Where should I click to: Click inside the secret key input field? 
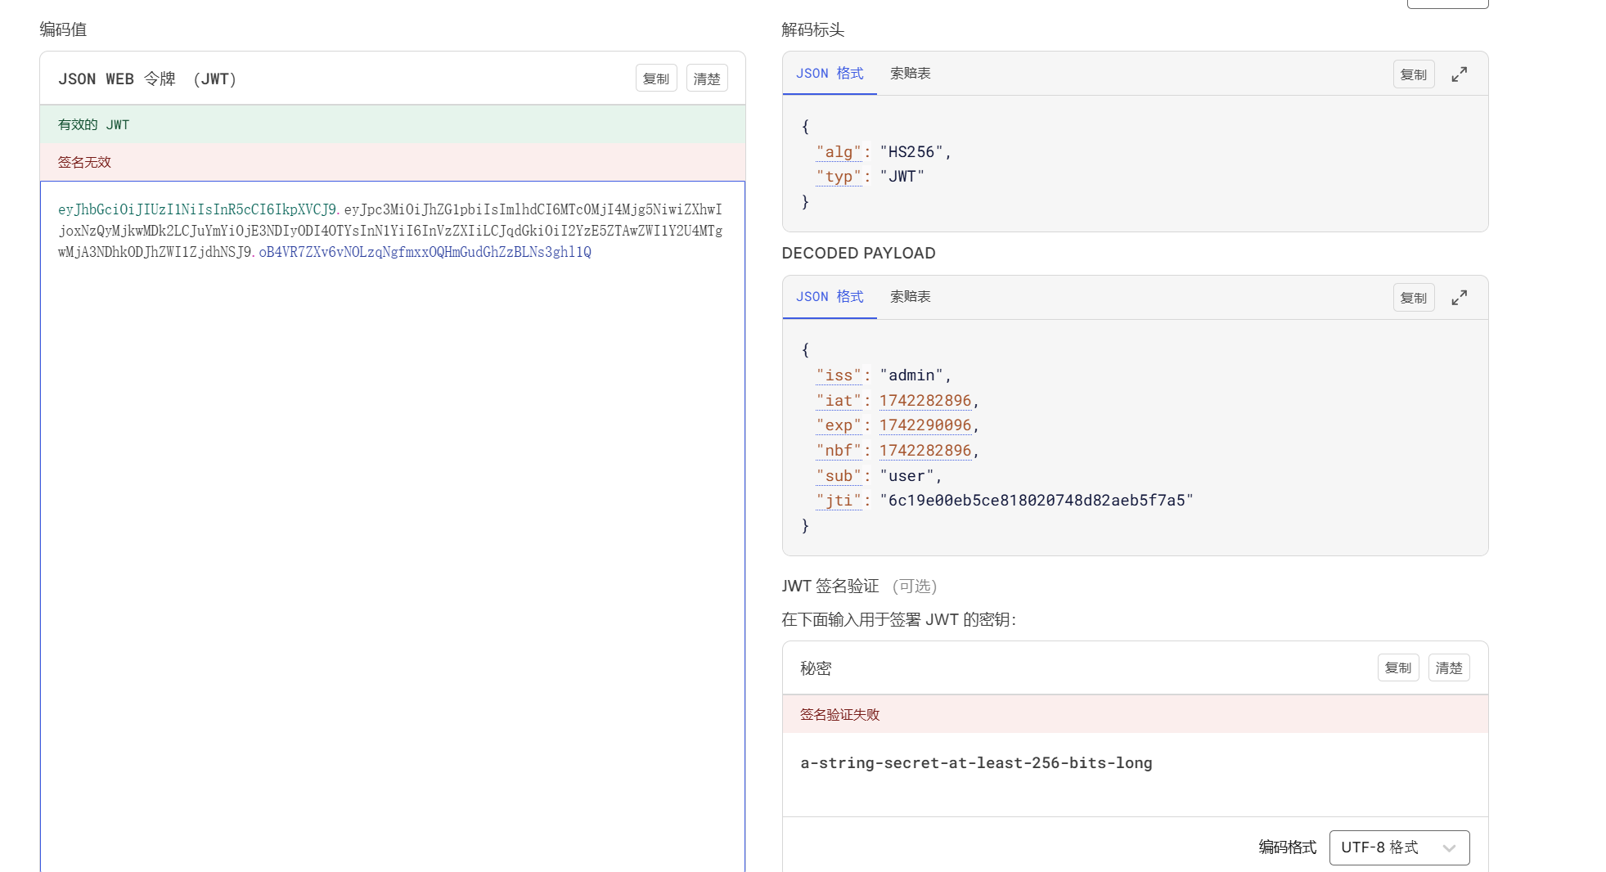[x=1135, y=774]
